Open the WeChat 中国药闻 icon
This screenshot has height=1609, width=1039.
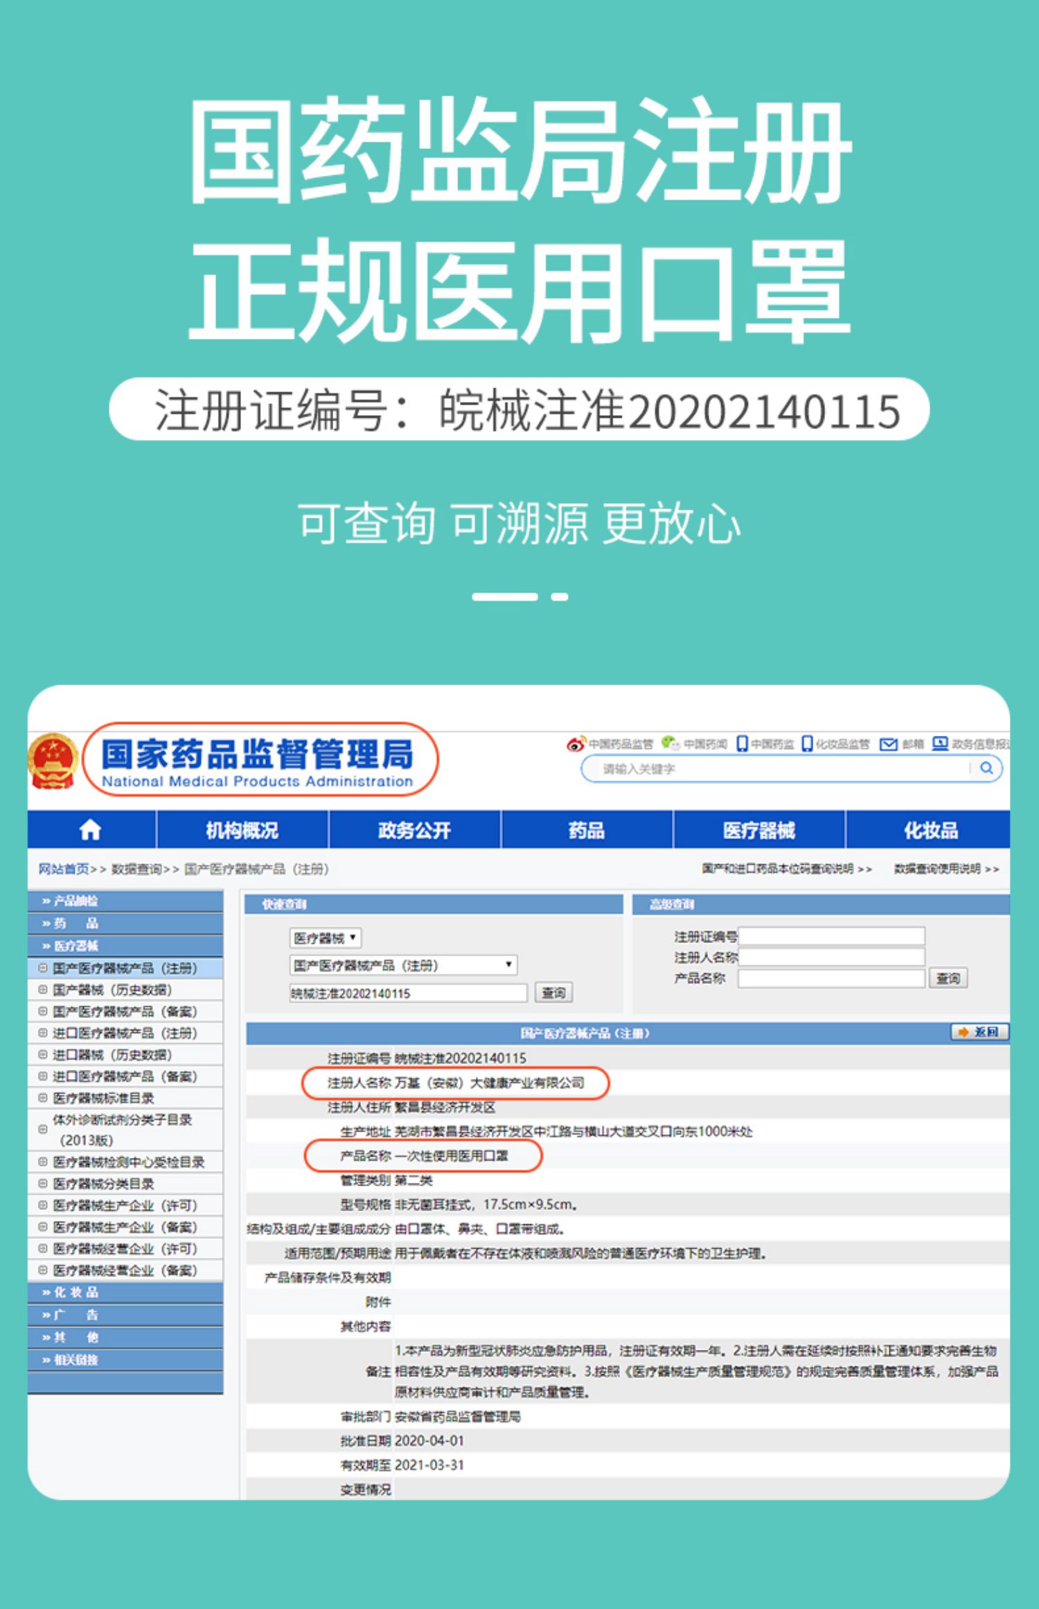[670, 744]
